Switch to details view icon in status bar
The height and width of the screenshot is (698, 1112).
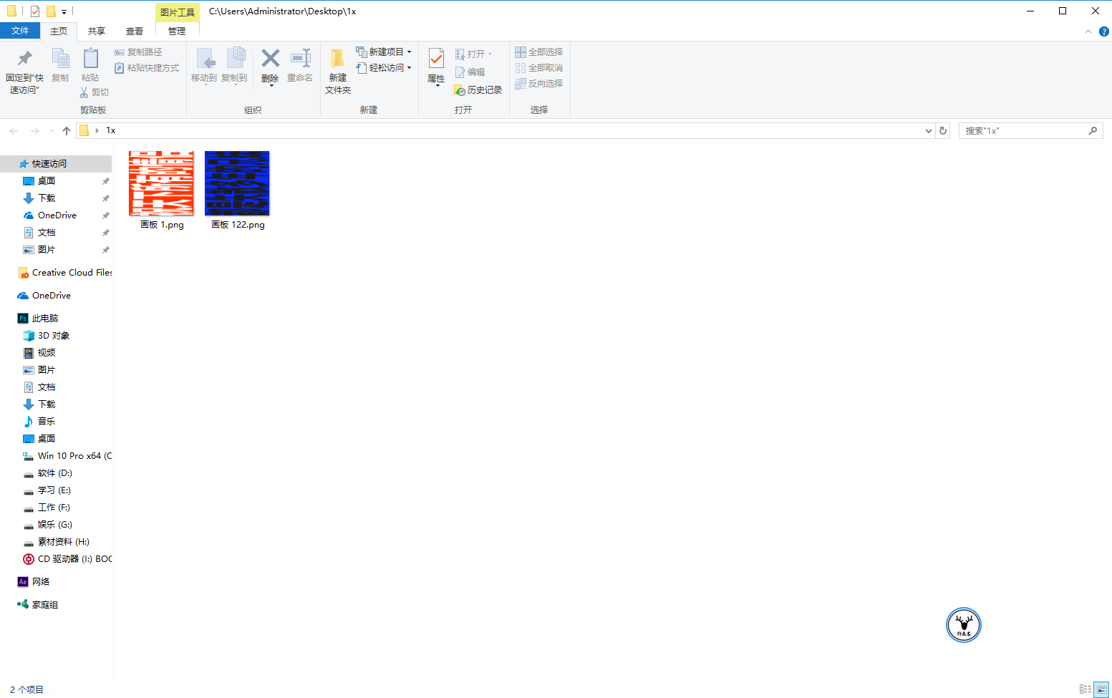pos(1086,689)
